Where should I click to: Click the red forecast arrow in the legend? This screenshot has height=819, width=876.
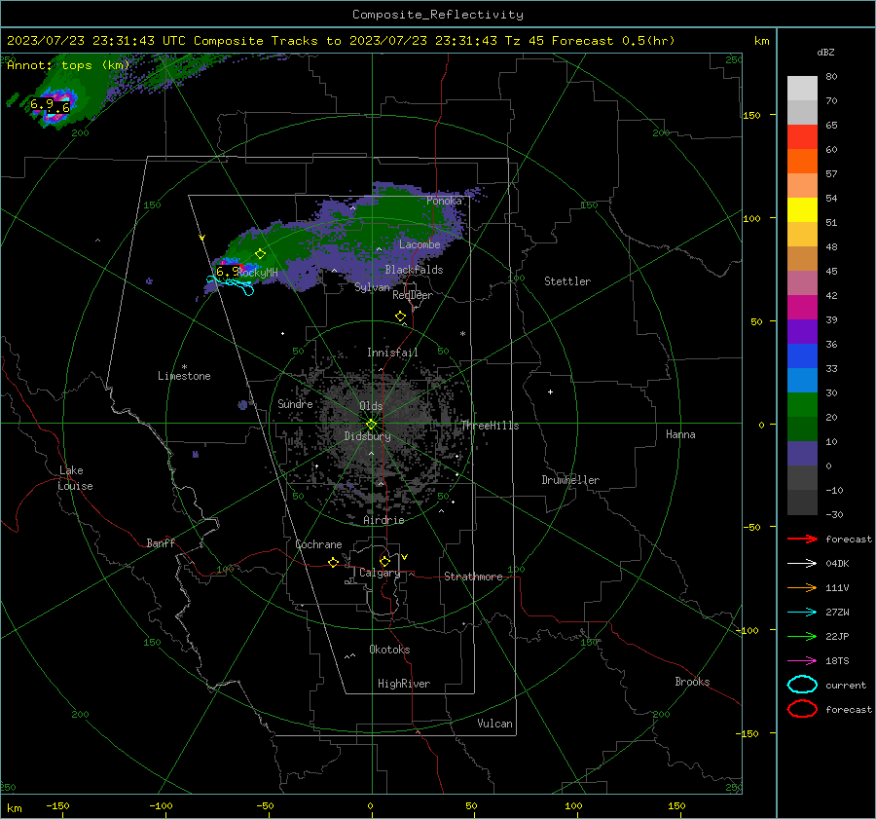(x=802, y=539)
